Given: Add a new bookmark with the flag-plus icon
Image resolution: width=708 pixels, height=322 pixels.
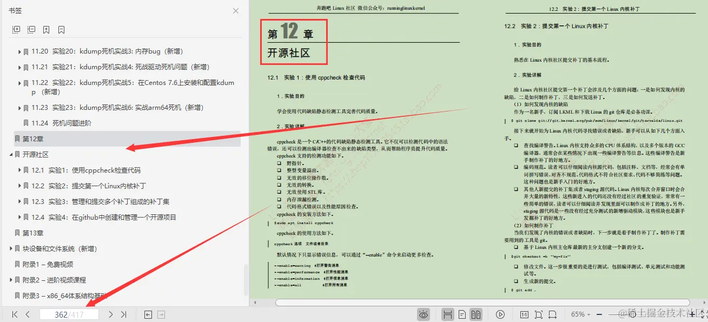Looking at the screenshot, I should (46, 29).
